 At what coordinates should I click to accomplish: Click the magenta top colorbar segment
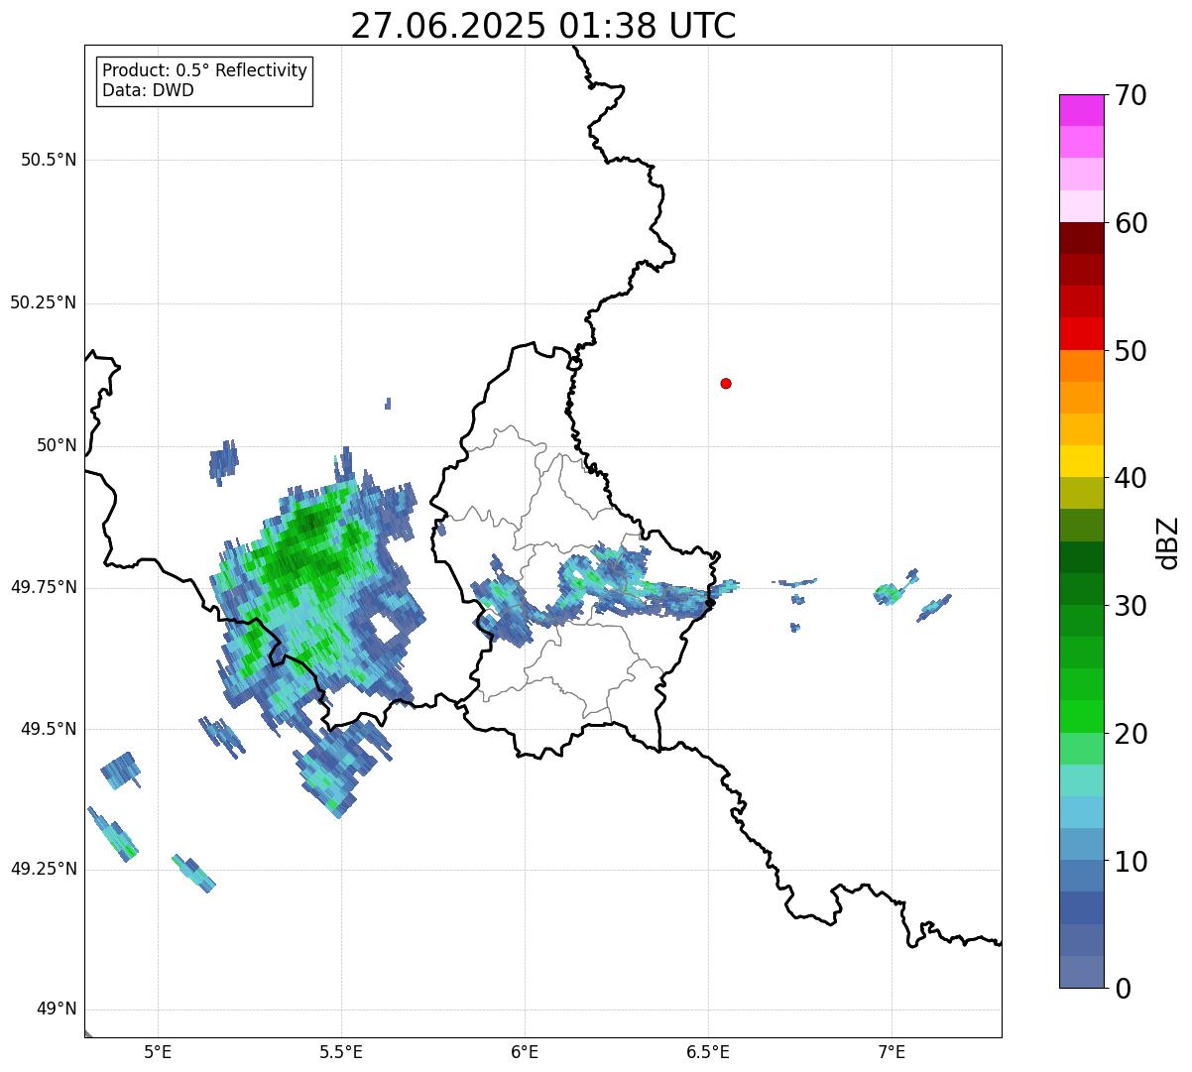(1082, 110)
